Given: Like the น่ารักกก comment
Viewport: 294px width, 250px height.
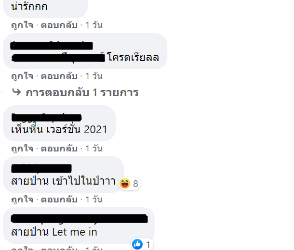Looking at the screenshot, I should point(22,25).
